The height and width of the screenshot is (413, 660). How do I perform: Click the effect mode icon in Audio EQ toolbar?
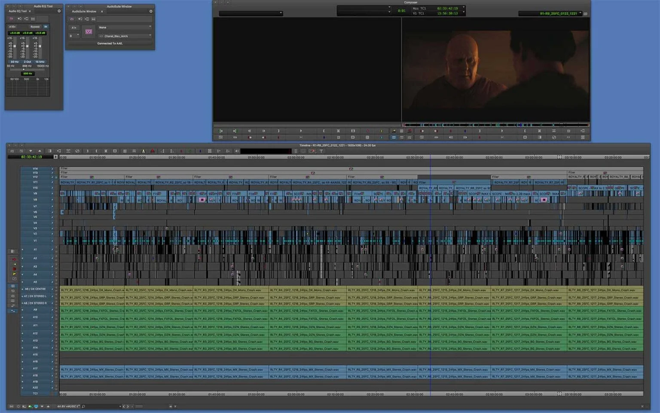pos(11,19)
